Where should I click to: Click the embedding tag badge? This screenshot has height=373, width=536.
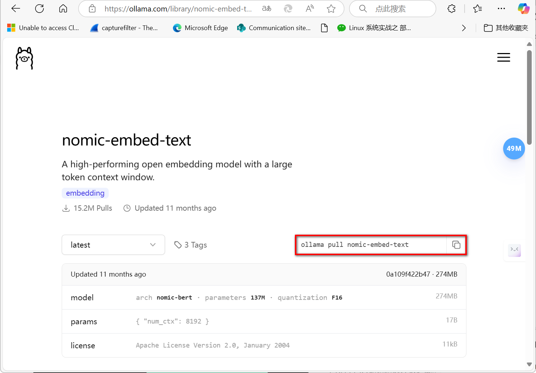pos(85,193)
